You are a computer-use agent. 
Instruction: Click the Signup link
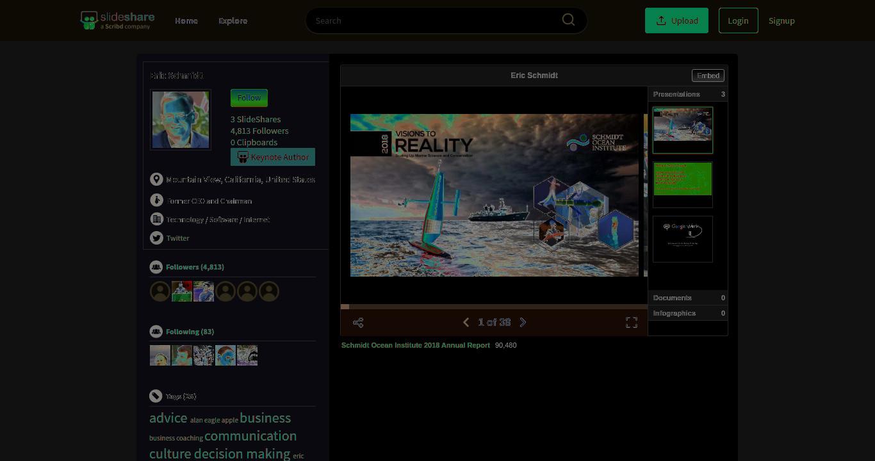coord(781,20)
